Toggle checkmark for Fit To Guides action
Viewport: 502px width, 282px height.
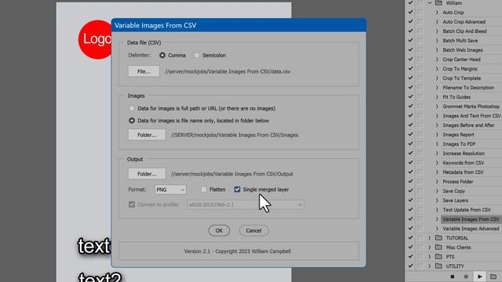point(410,97)
